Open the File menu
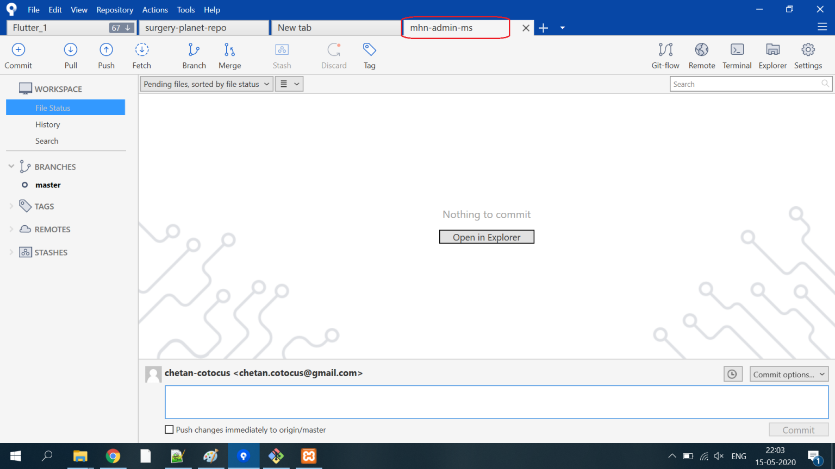This screenshot has height=469, width=835. tap(34, 10)
